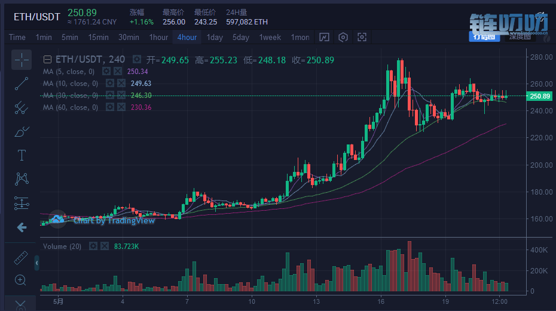
Task: Select the text annotation tool
Action: coord(22,155)
